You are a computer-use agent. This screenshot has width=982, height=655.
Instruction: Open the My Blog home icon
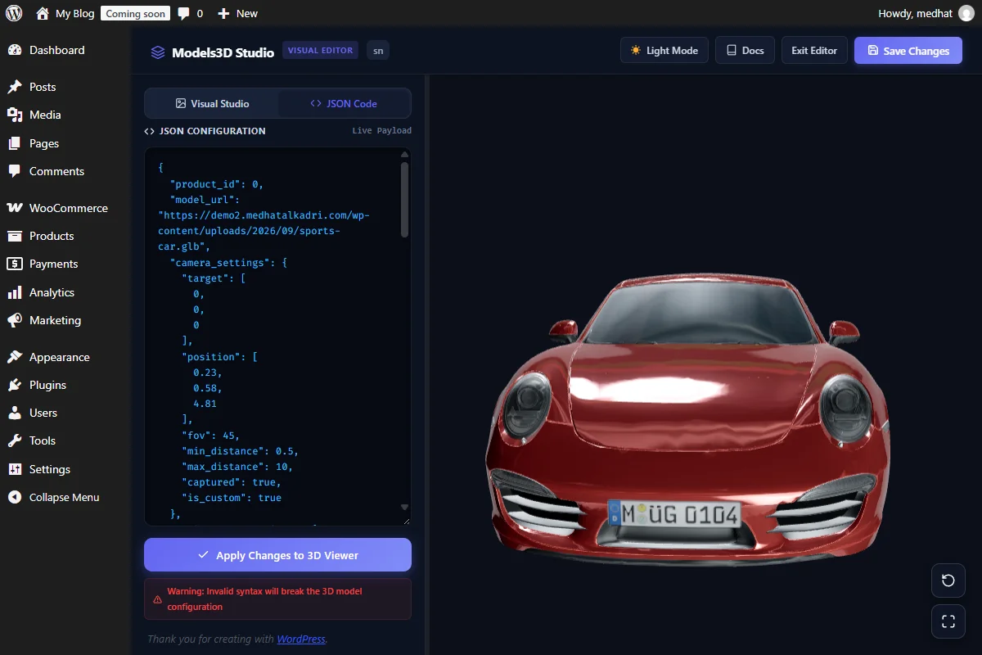(x=43, y=13)
